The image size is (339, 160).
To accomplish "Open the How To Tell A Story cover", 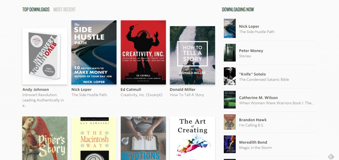I will pyautogui.click(x=192, y=55).
